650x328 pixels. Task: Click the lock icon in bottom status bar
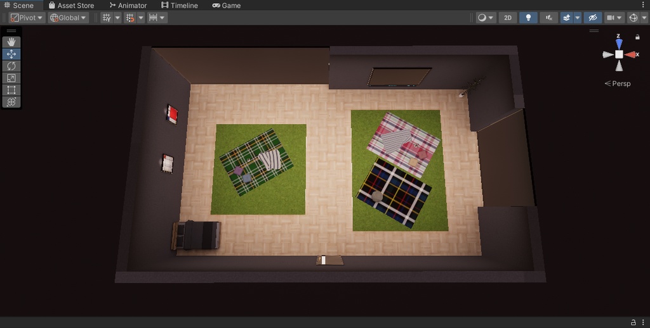(x=633, y=322)
